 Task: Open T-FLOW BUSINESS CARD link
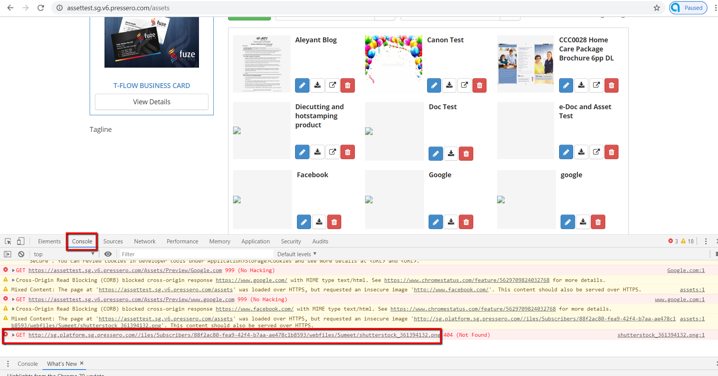tap(152, 86)
